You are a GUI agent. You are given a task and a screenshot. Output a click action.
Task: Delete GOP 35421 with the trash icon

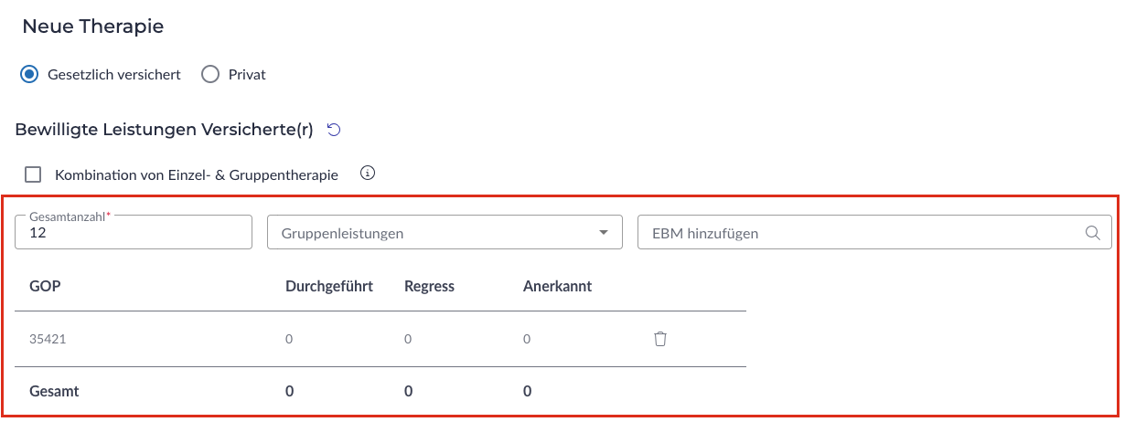click(660, 339)
